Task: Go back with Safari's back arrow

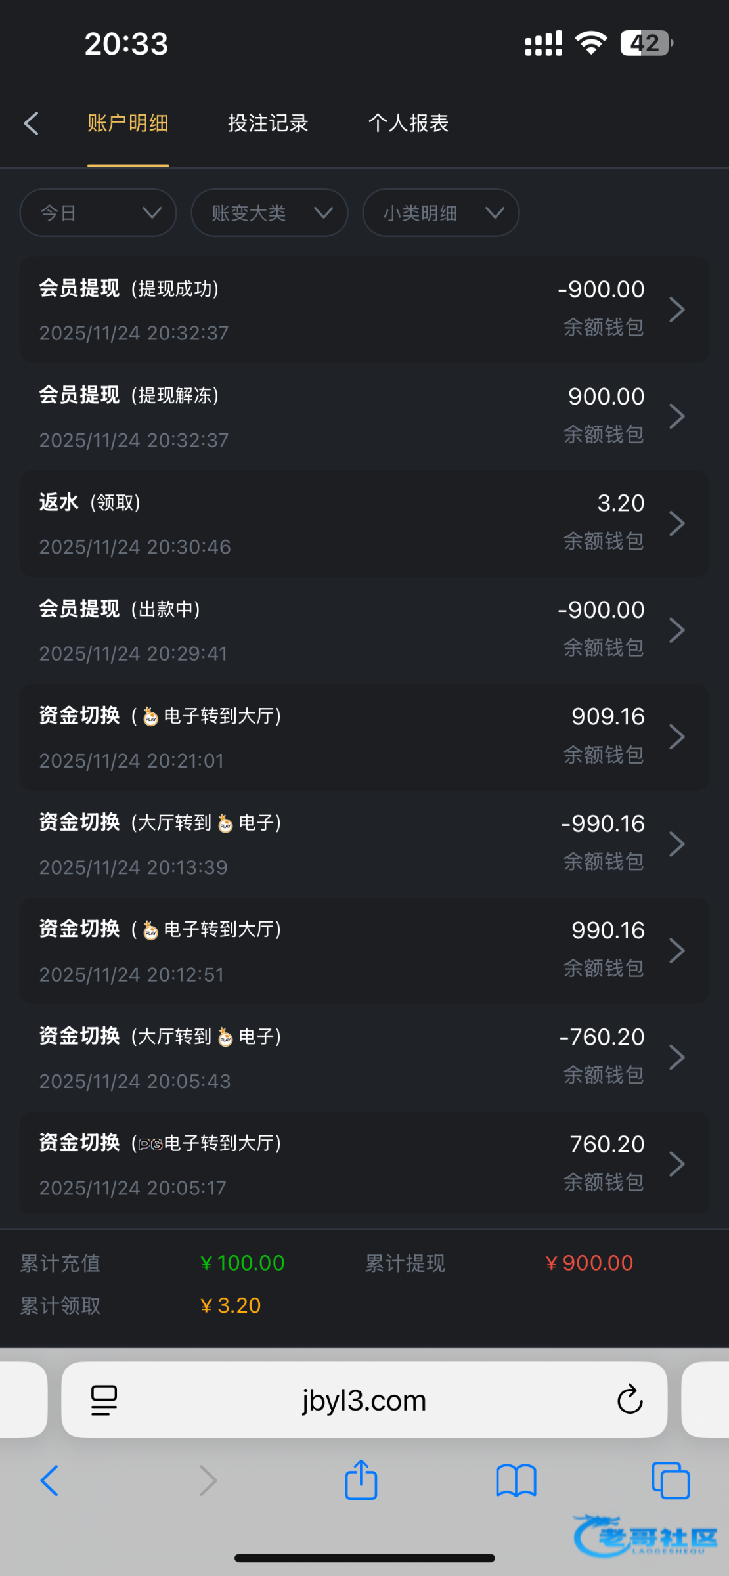Action: 50,1481
